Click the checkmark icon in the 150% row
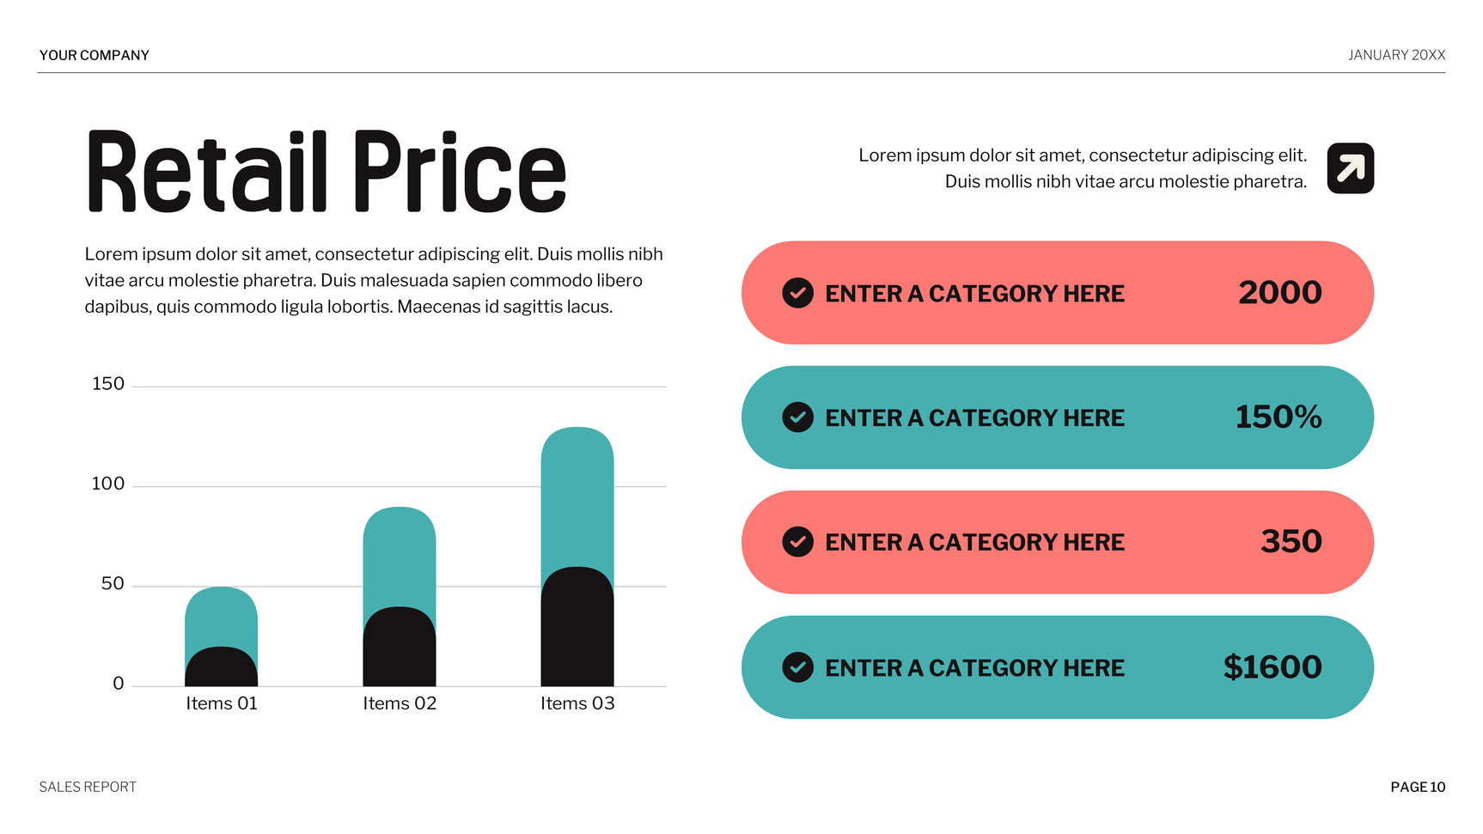The width and height of the screenshot is (1483, 834). (x=797, y=417)
